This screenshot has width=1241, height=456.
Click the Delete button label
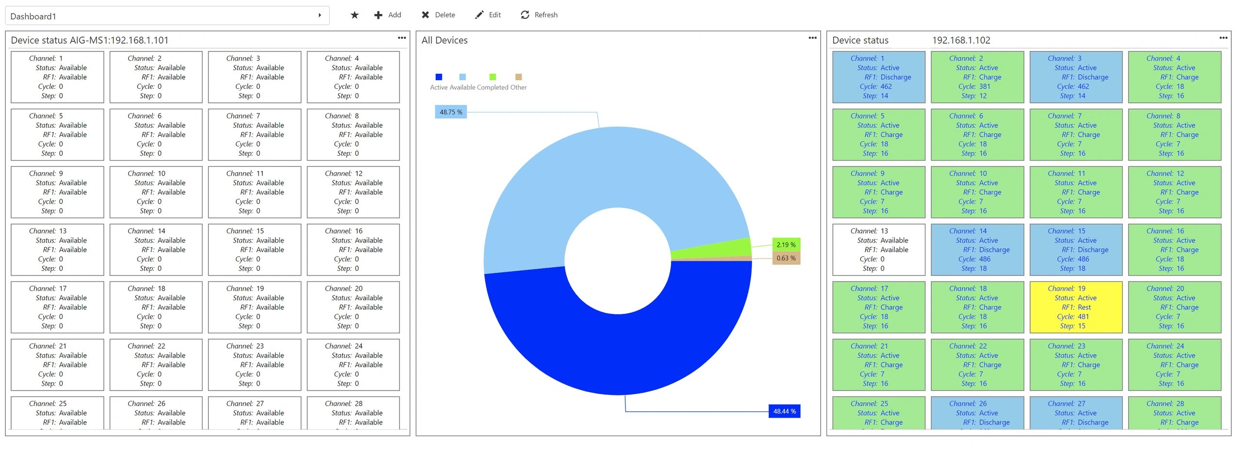pos(445,15)
